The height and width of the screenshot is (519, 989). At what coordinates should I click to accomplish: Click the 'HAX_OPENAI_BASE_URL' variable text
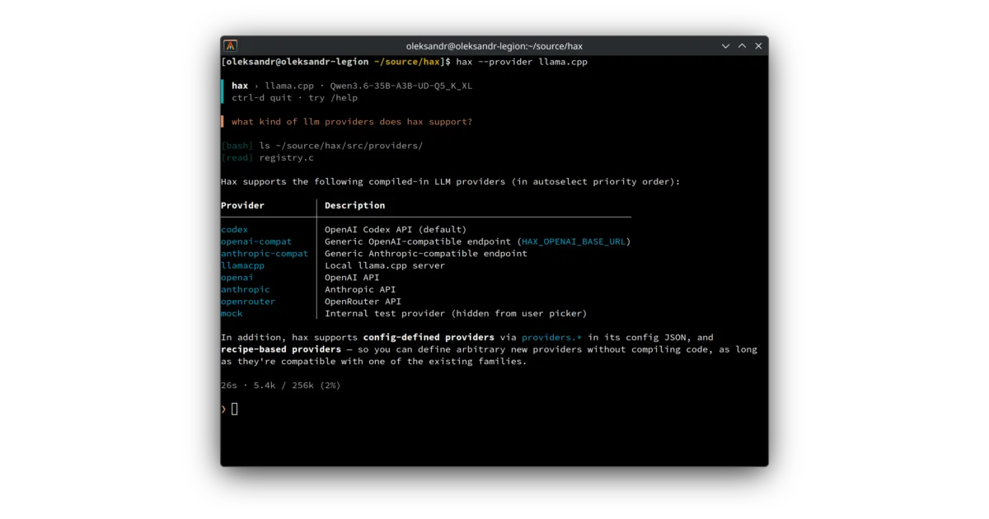pos(574,241)
